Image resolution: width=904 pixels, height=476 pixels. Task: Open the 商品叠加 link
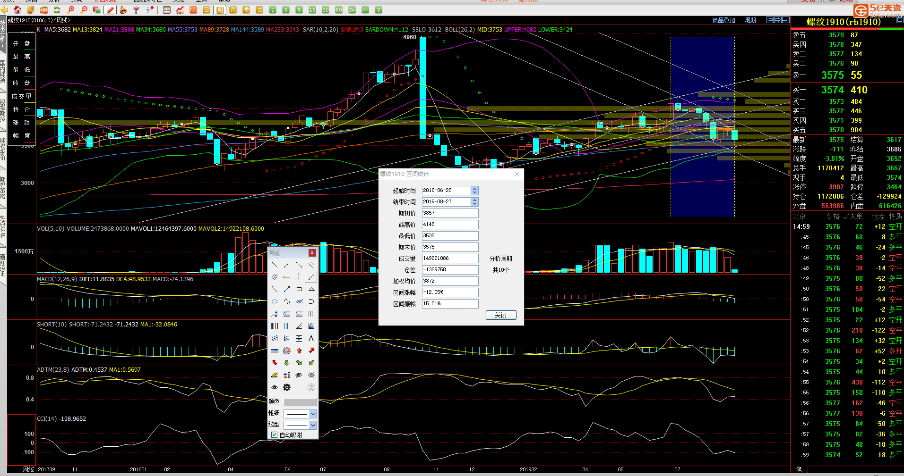click(x=724, y=20)
